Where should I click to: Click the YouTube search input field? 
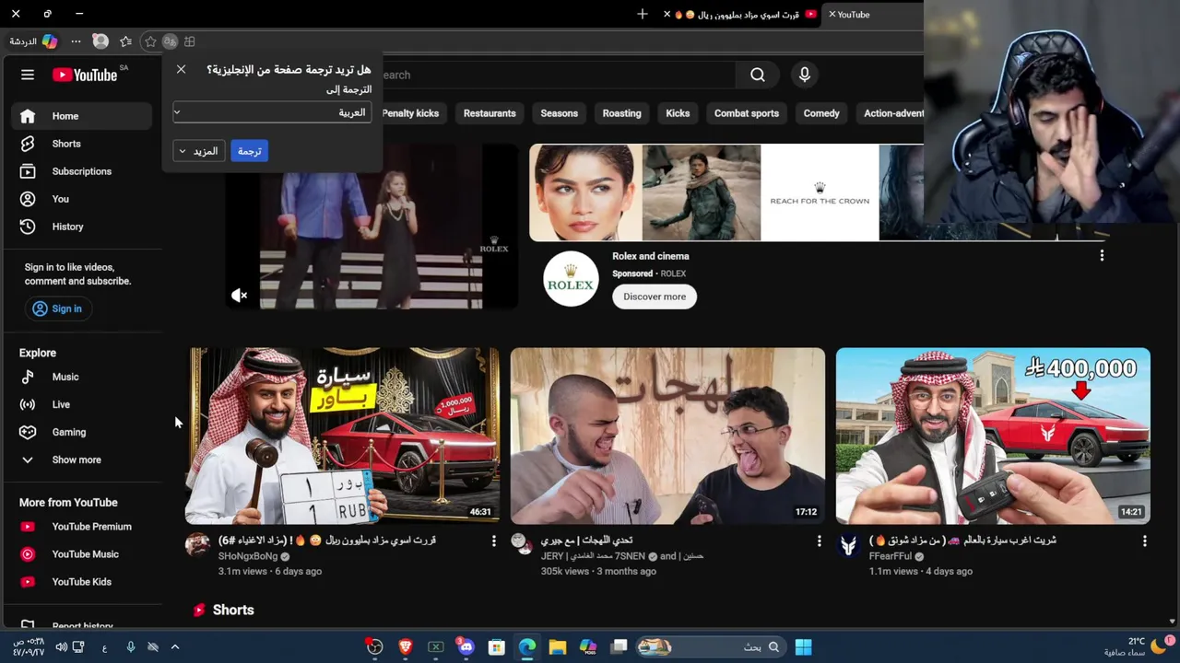click(558, 75)
